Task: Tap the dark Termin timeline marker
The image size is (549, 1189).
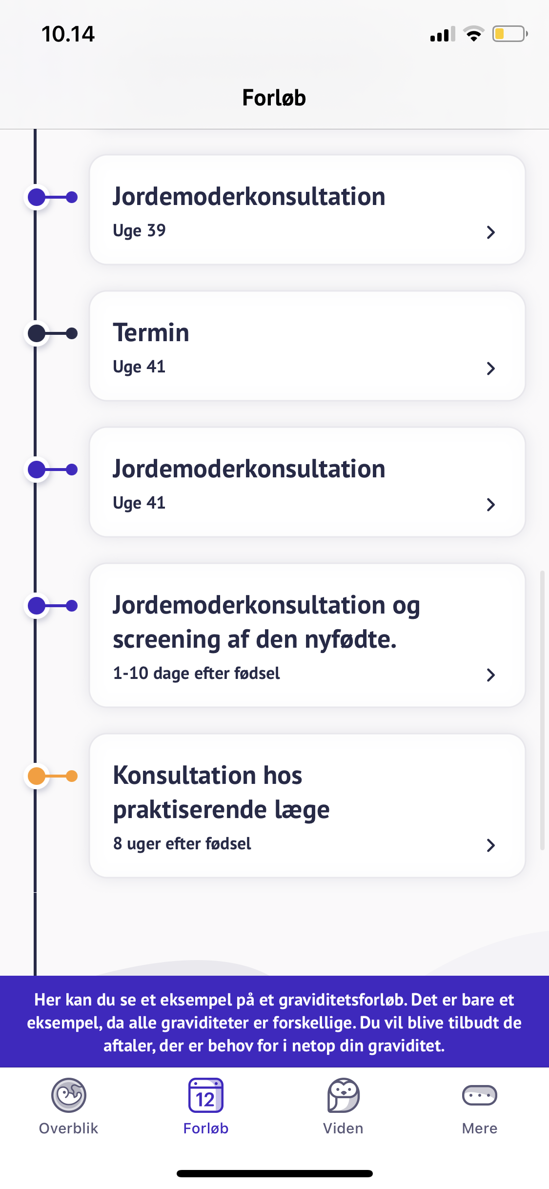Action: tap(37, 333)
